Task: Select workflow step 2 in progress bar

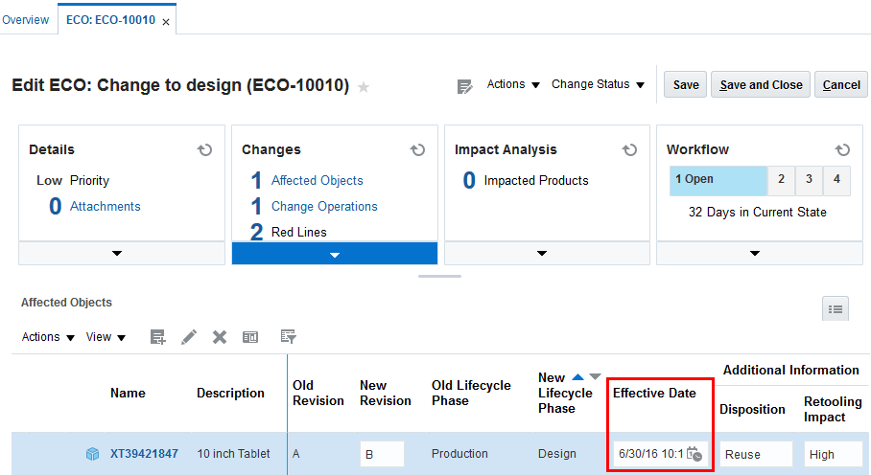Action: coord(782,180)
